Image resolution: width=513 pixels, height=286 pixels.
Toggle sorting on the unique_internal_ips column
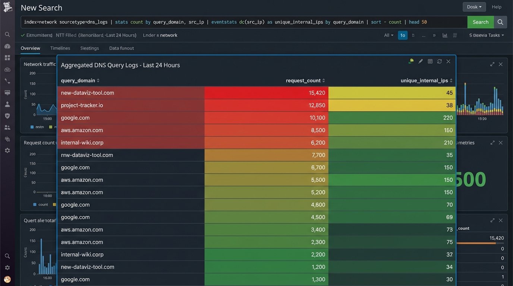[451, 80]
